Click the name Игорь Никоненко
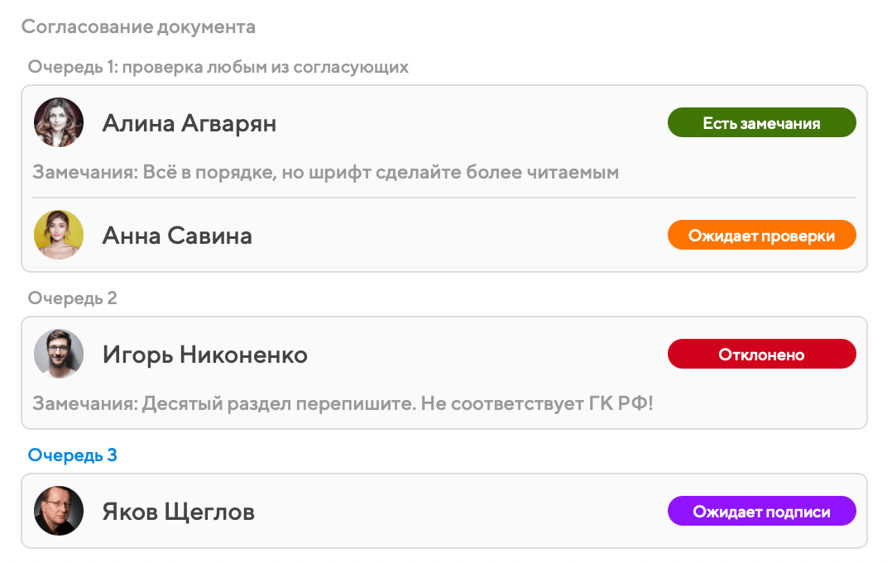The height and width of the screenshot is (562, 892). coord(205,355)
